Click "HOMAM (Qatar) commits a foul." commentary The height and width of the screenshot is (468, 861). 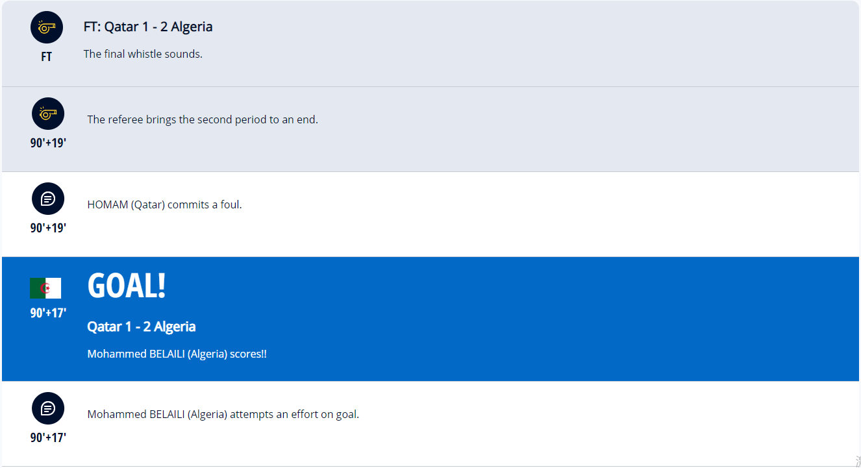pos(164,205)
